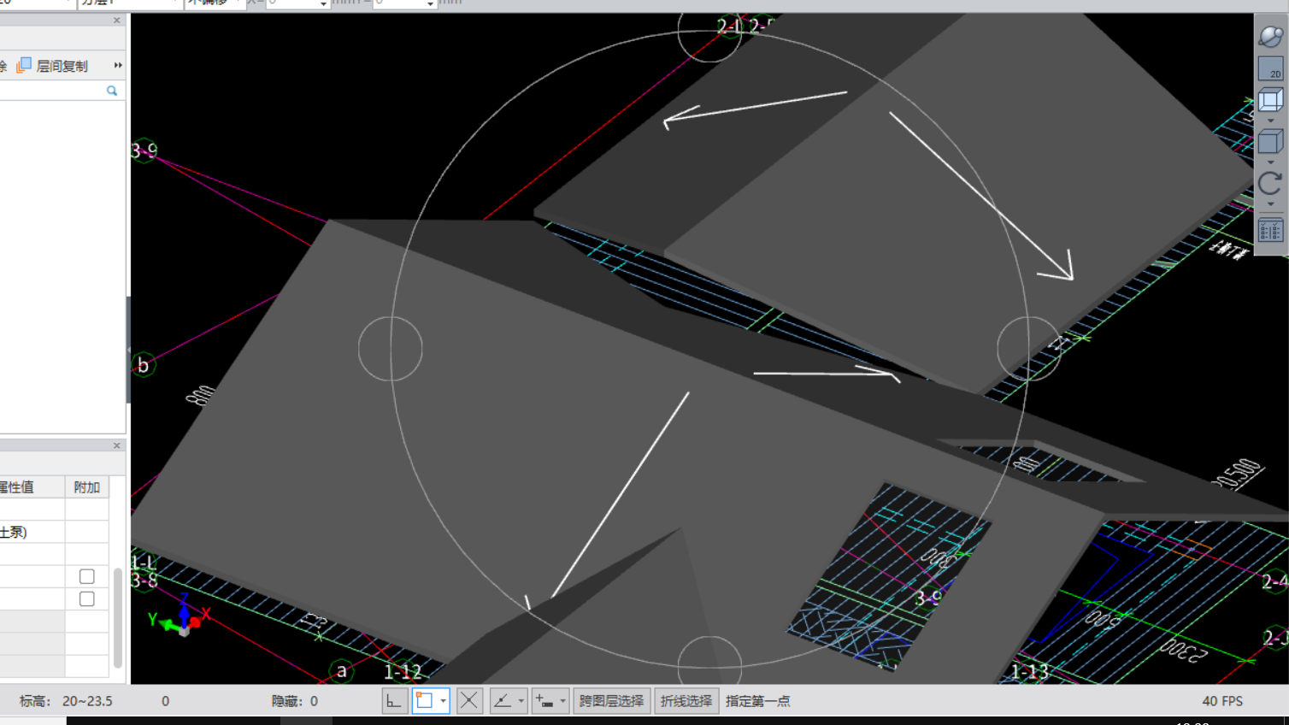The height and width of the screenshot is (725, 1289).
Task: Click the left handle circle of orbit ring
Action: 391,349
